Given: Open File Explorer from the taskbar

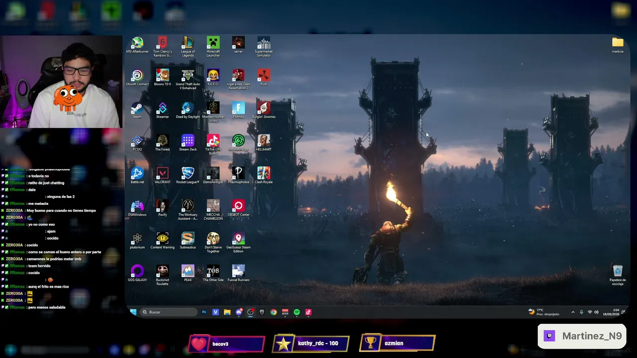Looking at the screenshot, I should point(227,312).
